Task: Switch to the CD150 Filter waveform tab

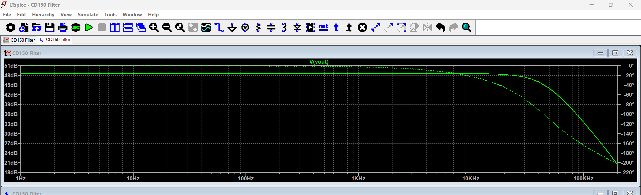Action: tap(19, 40)
